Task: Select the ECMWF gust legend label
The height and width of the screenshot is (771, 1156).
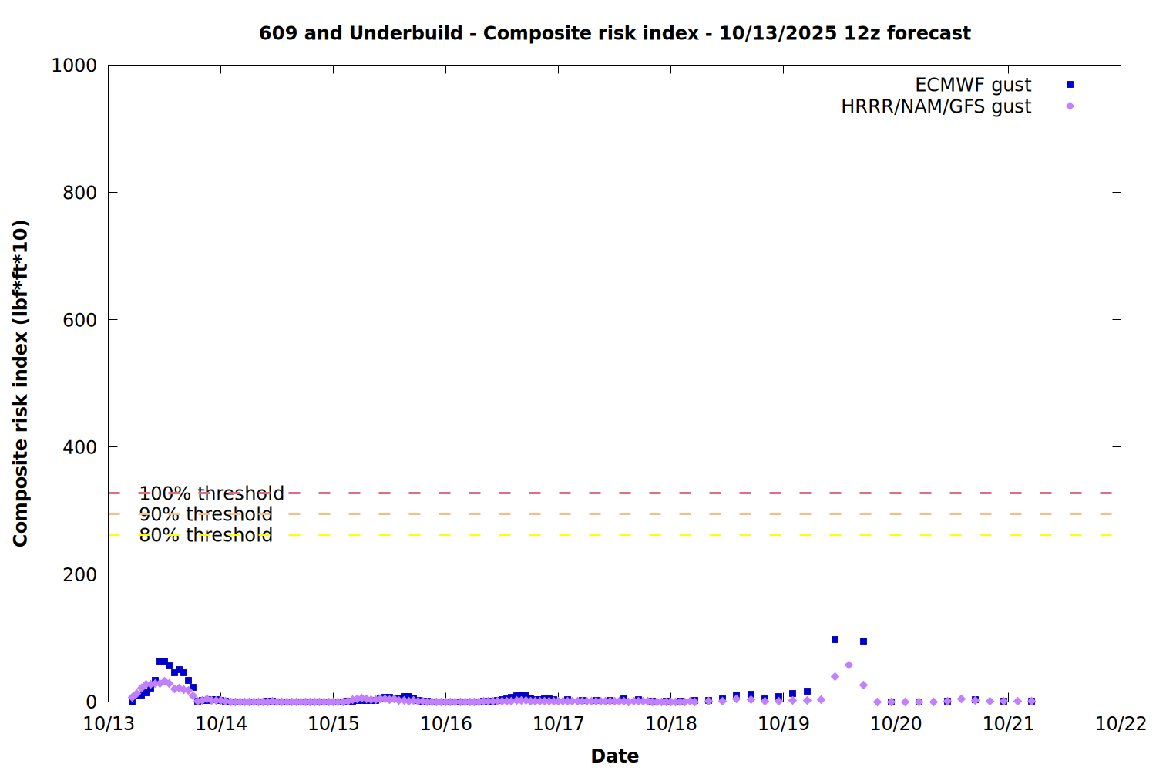Action: coord(973,85)
